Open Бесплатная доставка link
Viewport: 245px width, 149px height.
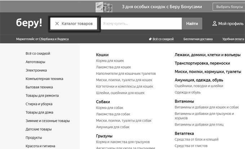pos(197,39)
